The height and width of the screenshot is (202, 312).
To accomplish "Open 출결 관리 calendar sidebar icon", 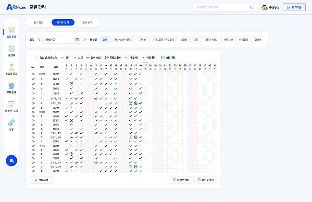I will [12, 30].
